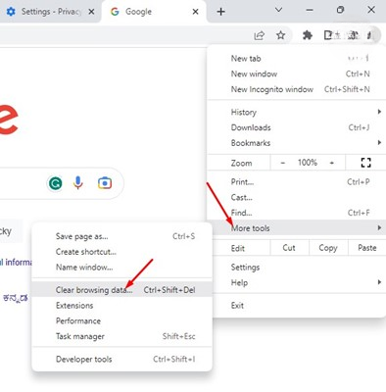Open Performance from More tools submenu

[x=121, y=320]
